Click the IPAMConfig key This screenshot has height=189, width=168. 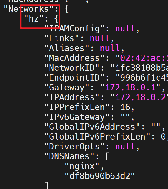click(x=74, y=29)
